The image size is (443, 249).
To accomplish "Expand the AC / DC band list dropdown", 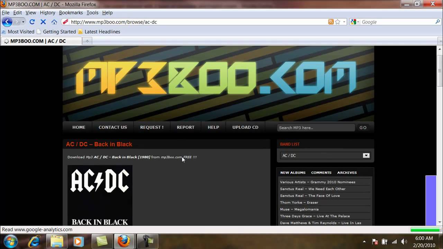I will (366, 156).
